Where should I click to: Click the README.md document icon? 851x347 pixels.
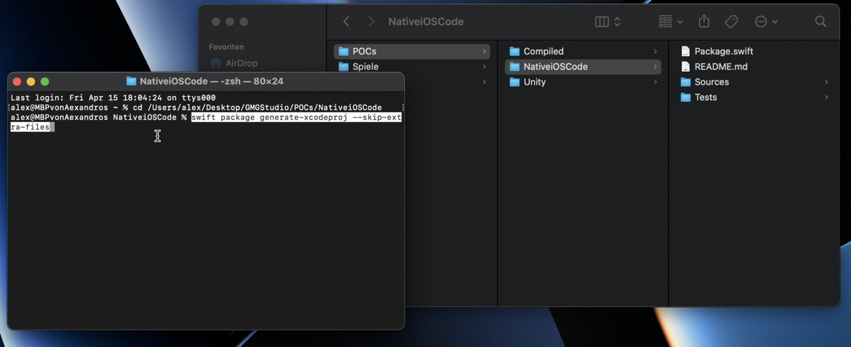point(685,66)
